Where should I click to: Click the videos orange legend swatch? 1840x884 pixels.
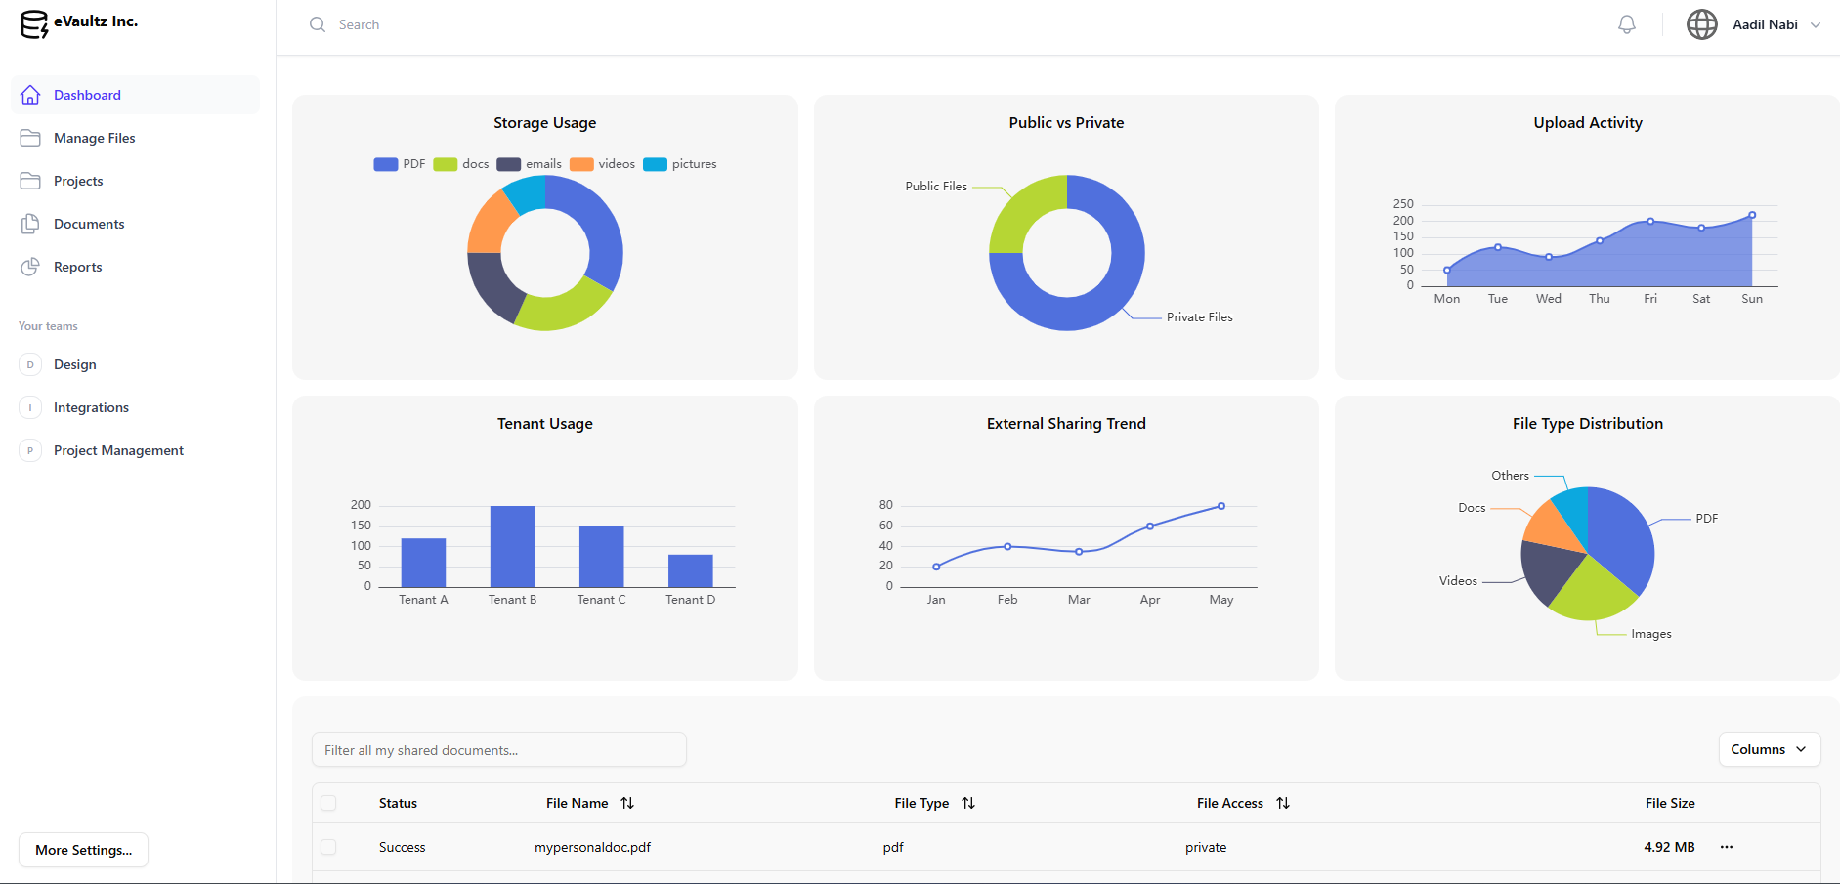coord(581,164)
